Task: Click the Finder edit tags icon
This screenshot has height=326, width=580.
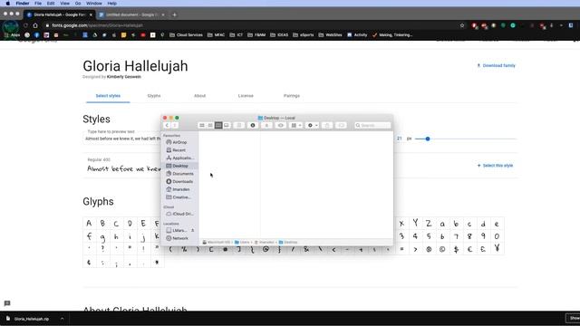Action: 341,125
